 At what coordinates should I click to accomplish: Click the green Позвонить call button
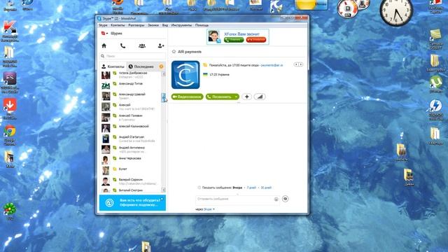coord(219,97)
